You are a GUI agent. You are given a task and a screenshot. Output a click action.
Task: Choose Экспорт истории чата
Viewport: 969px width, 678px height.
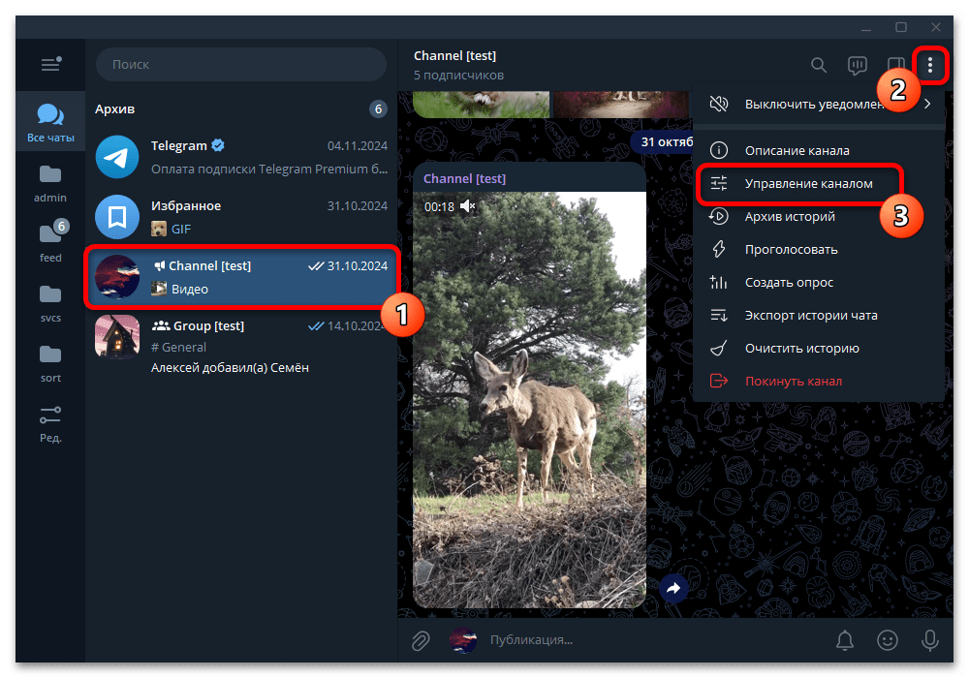819,316
